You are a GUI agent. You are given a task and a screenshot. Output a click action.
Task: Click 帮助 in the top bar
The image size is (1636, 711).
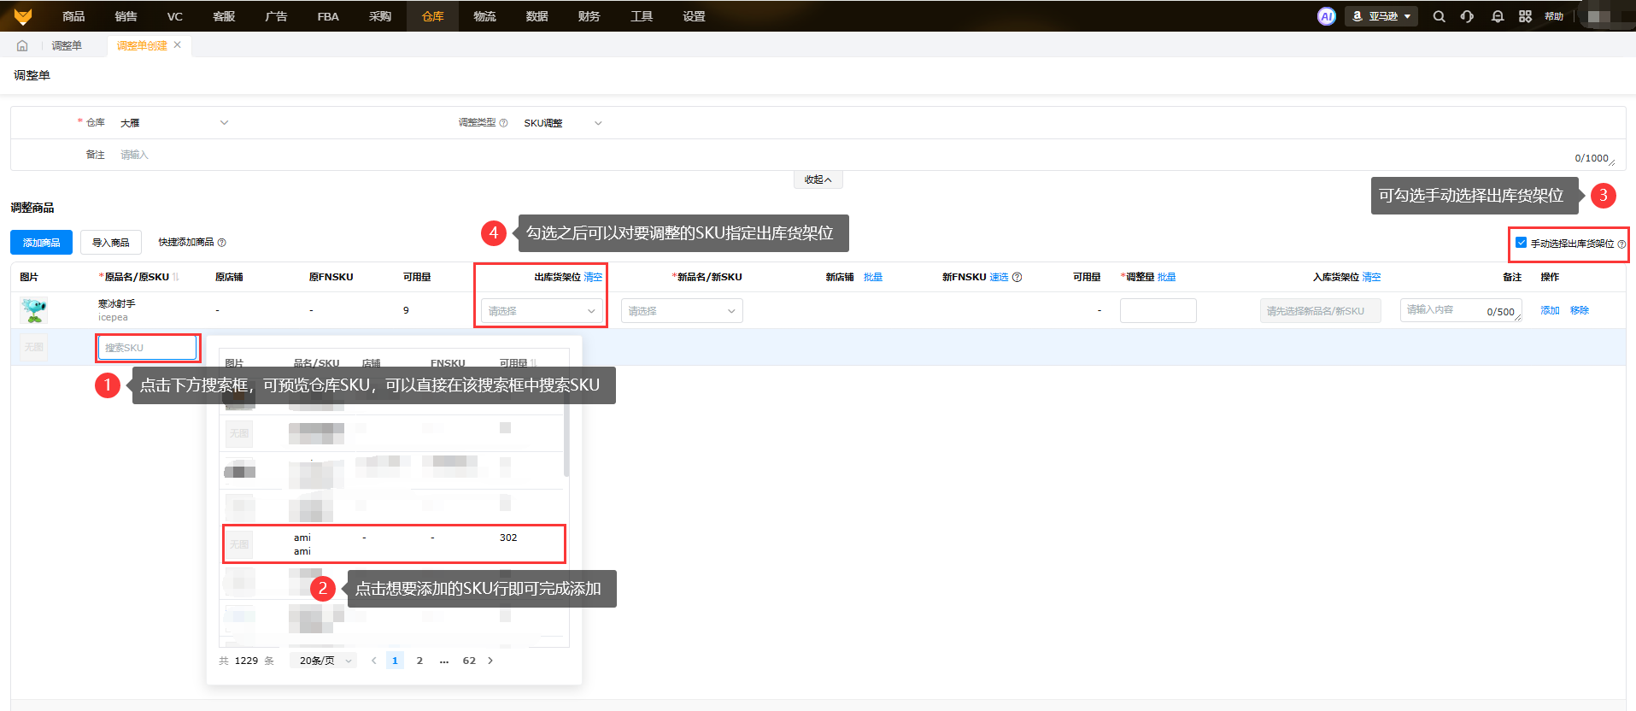(x=1554, y=16)
